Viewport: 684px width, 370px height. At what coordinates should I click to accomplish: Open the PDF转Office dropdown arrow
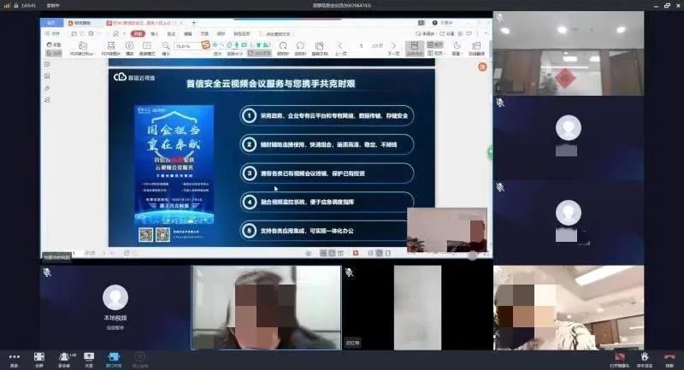93,54
